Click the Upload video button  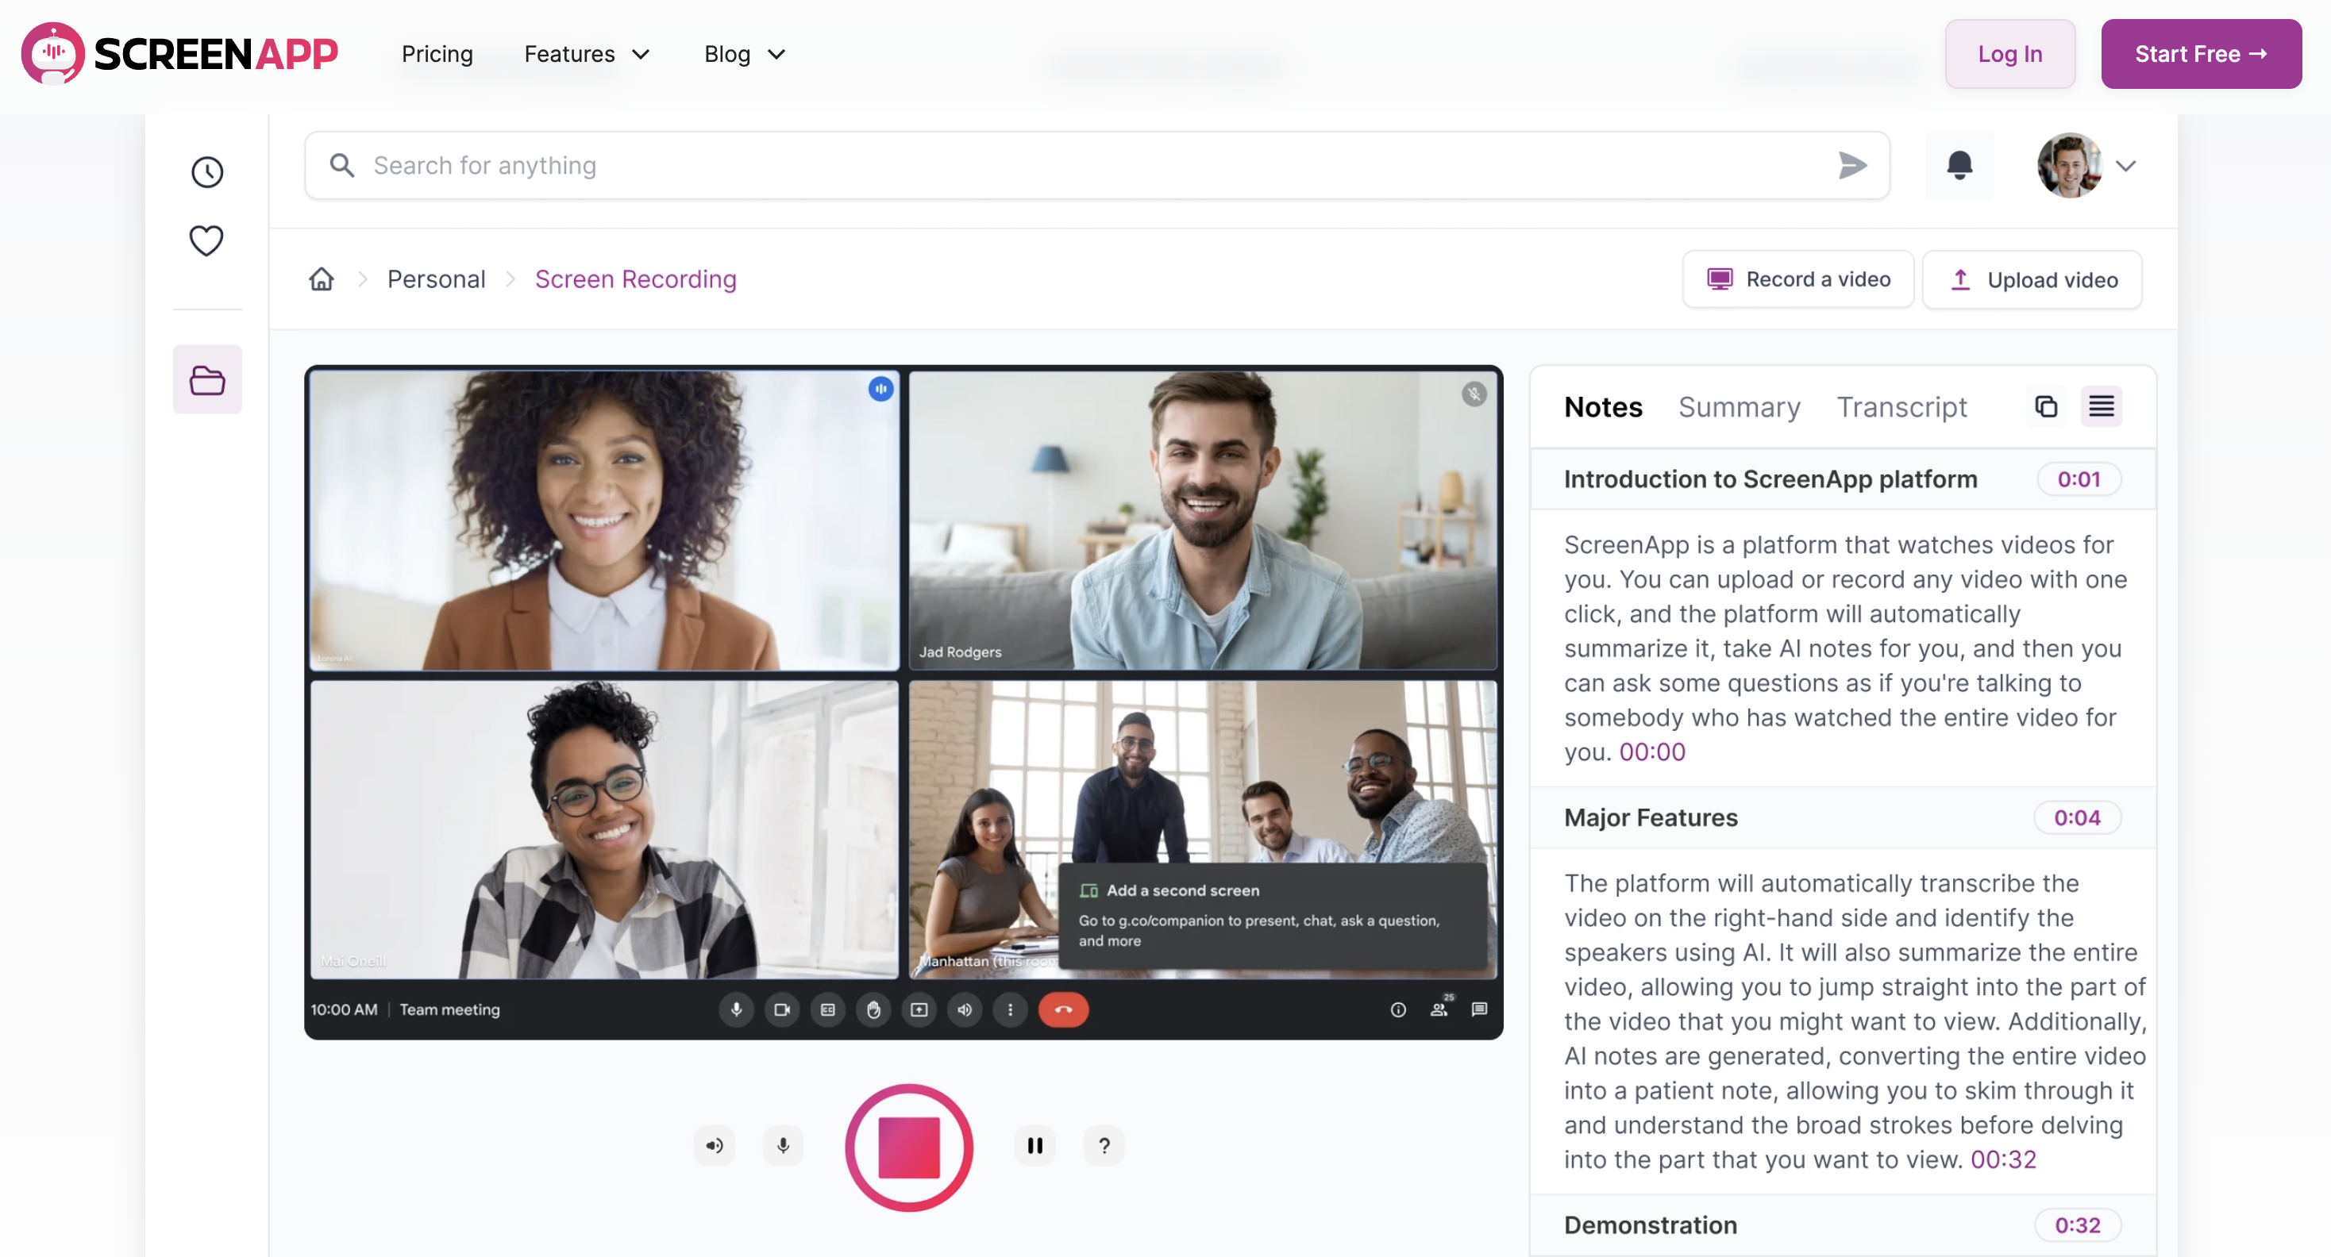pos(2032,279)
